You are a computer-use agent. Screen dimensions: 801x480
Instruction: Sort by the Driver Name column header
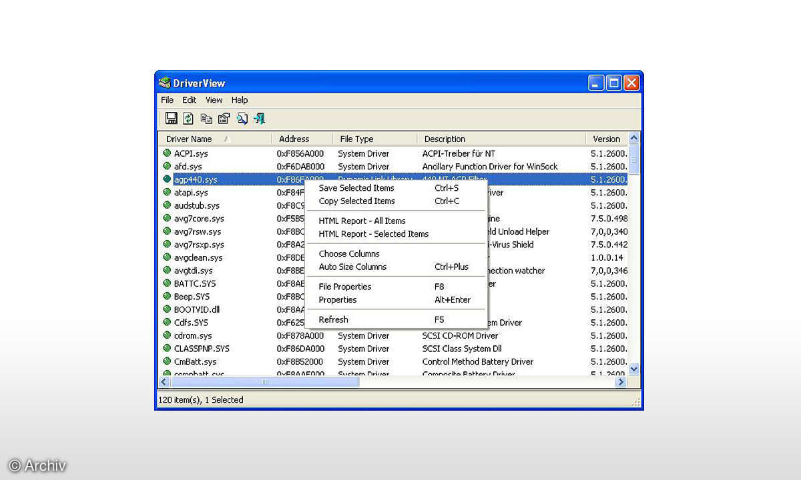216,139
